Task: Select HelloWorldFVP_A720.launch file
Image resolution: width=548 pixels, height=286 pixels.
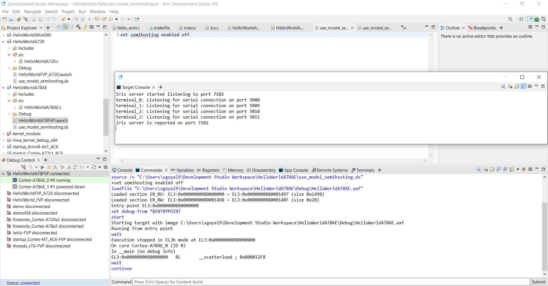Action: [45, 75]
